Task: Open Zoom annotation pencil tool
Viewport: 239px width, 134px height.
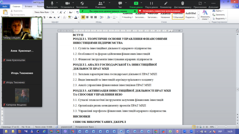Action: tap(166, 4)
